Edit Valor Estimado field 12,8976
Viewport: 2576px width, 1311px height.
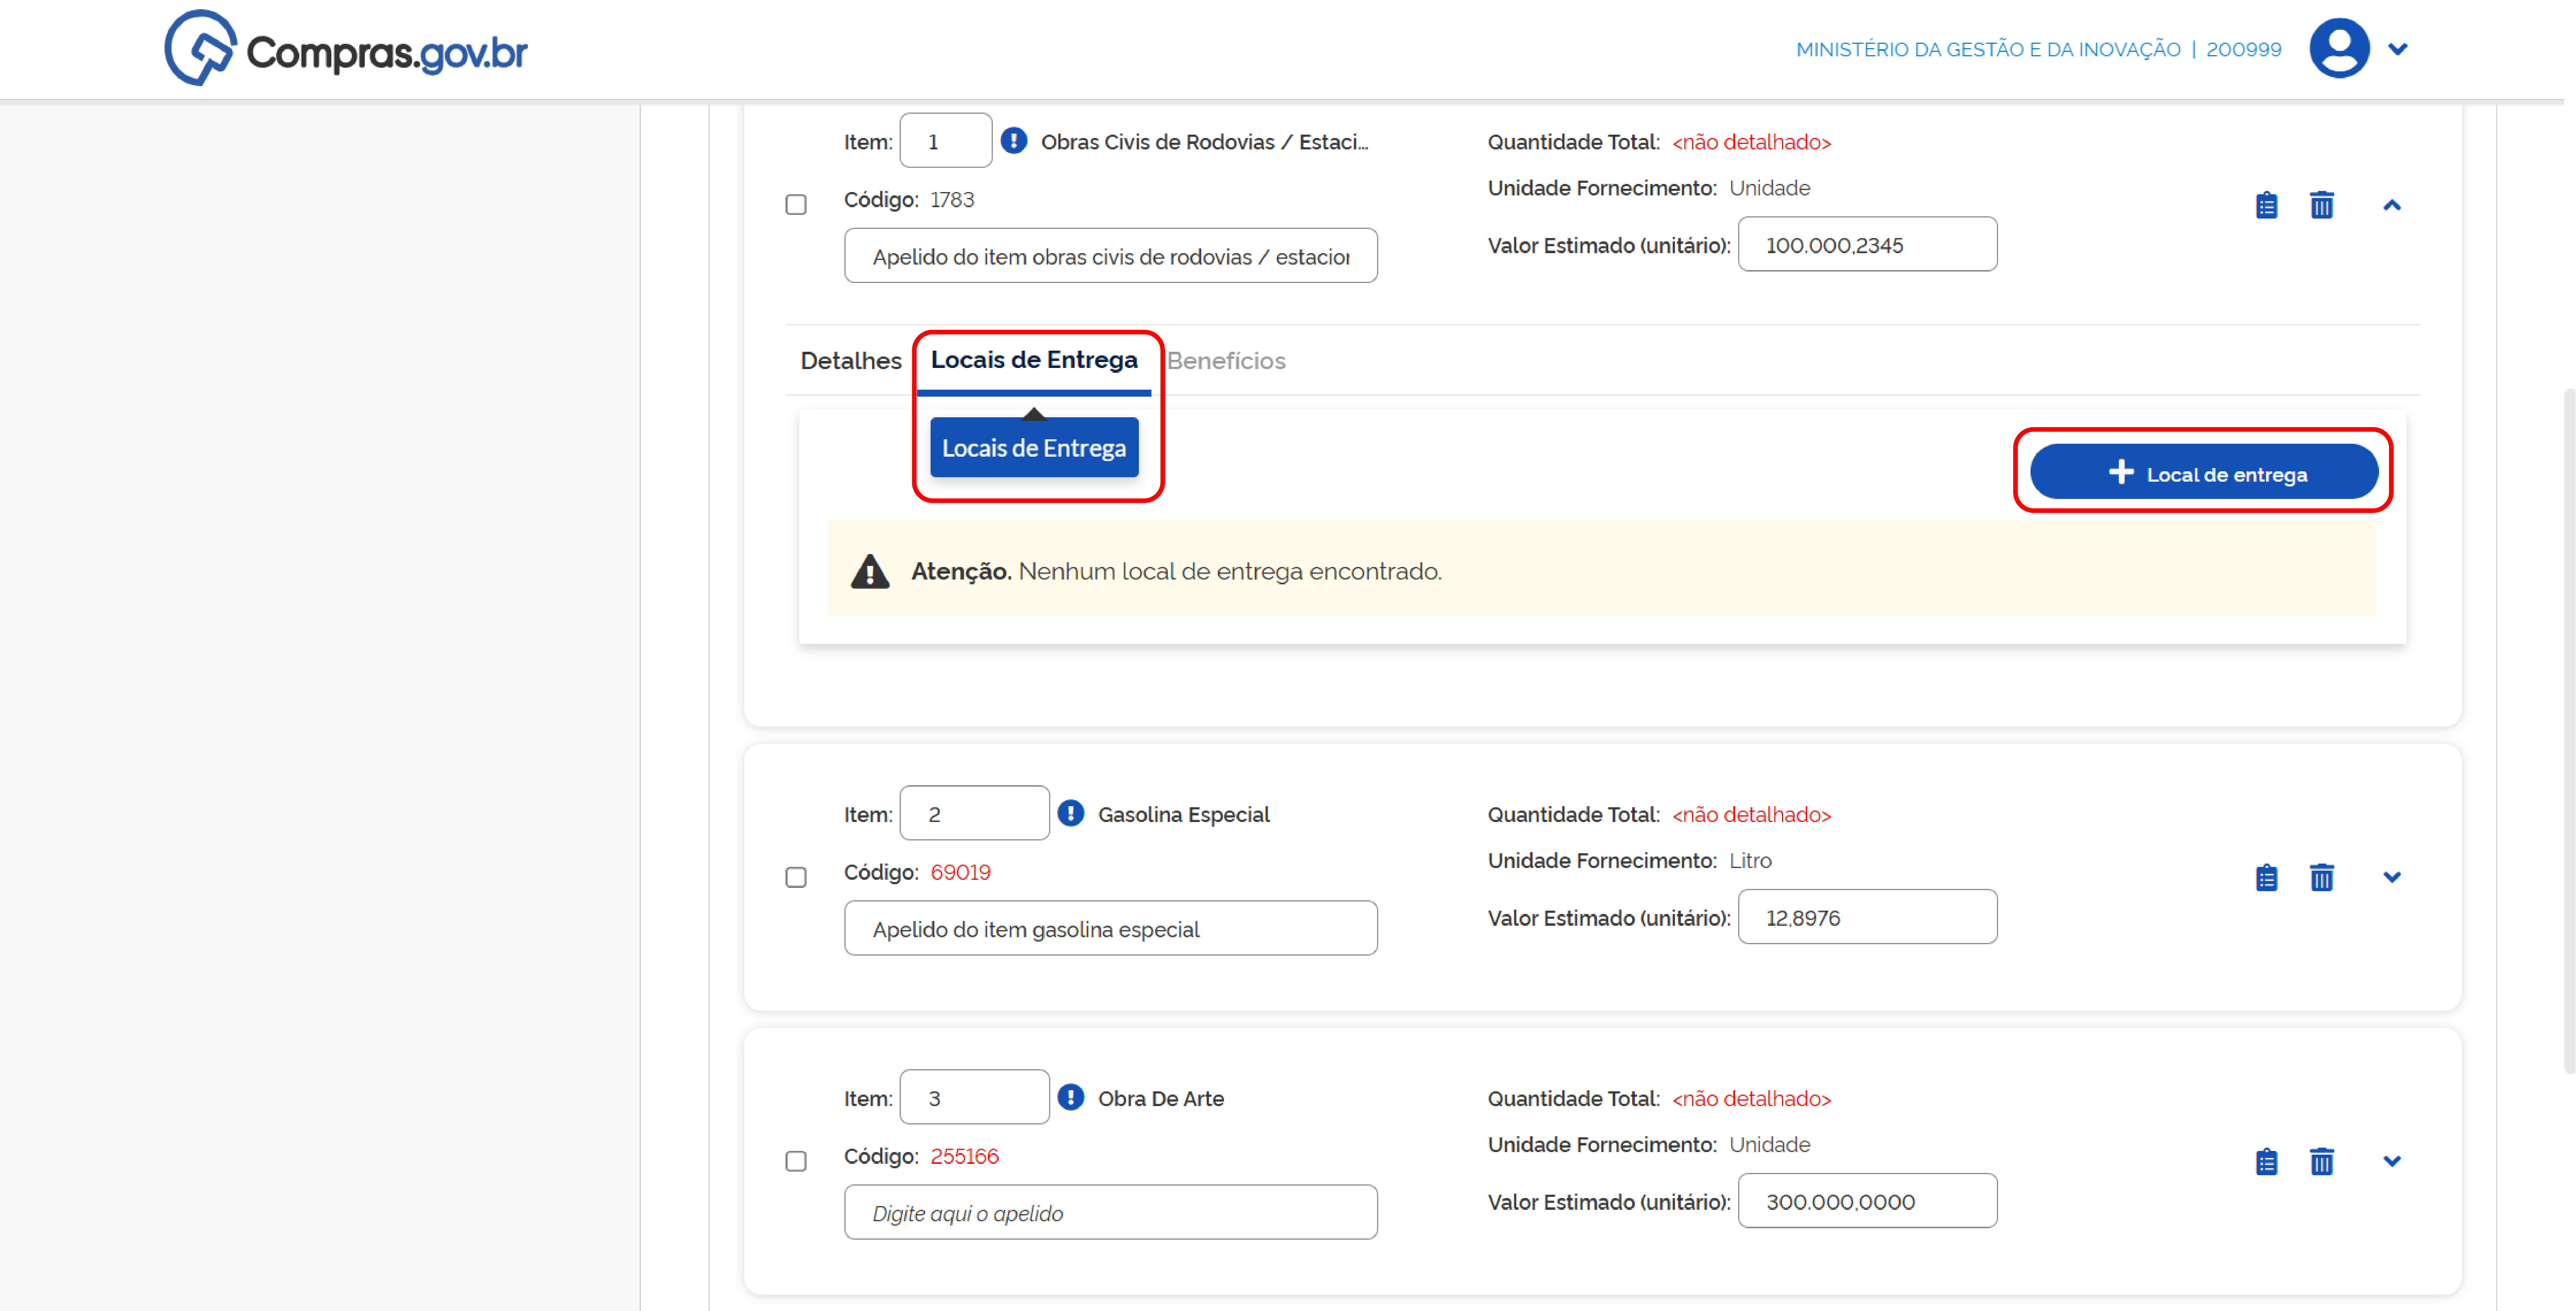(1868, 916)
